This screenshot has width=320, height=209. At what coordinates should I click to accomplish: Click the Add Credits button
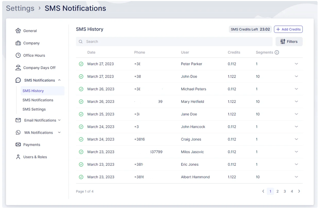[288, 29]
